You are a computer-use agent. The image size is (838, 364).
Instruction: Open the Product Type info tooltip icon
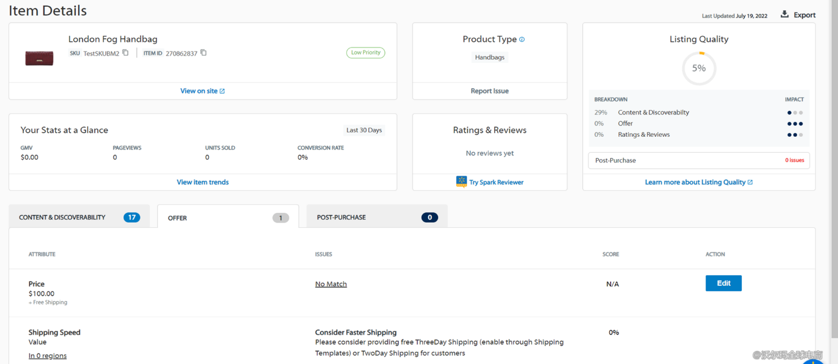coord(522,39)
